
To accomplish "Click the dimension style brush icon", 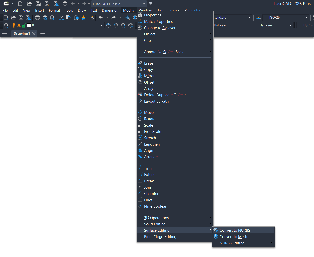I will tap(258, 18).
